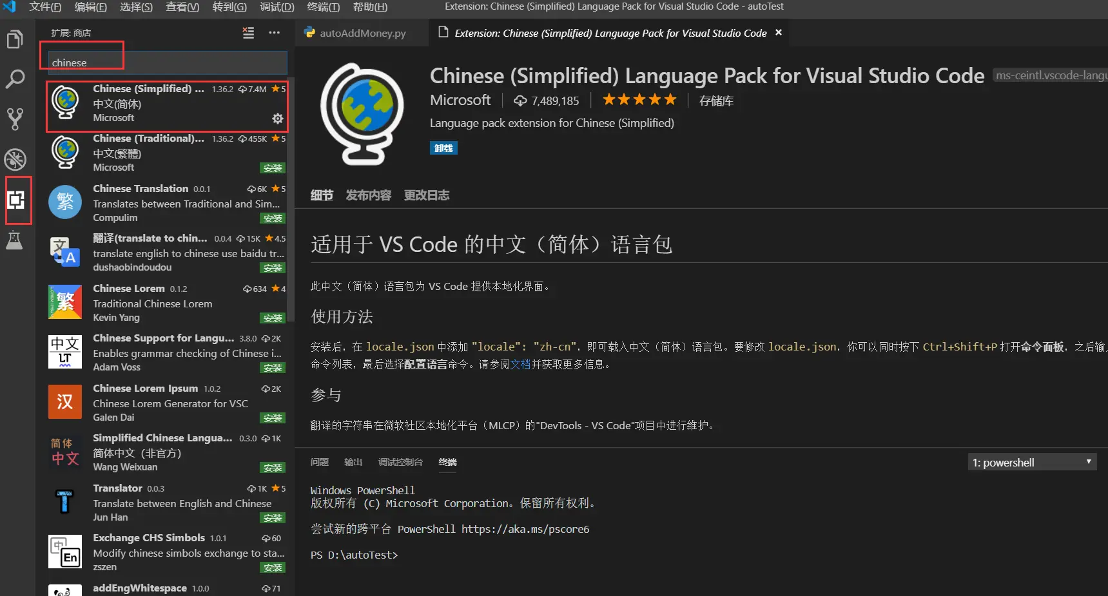Install the Exchange CHS Simbols extension
The height and width of the screenshot is (596, 1108).
(x=273, y=568)
